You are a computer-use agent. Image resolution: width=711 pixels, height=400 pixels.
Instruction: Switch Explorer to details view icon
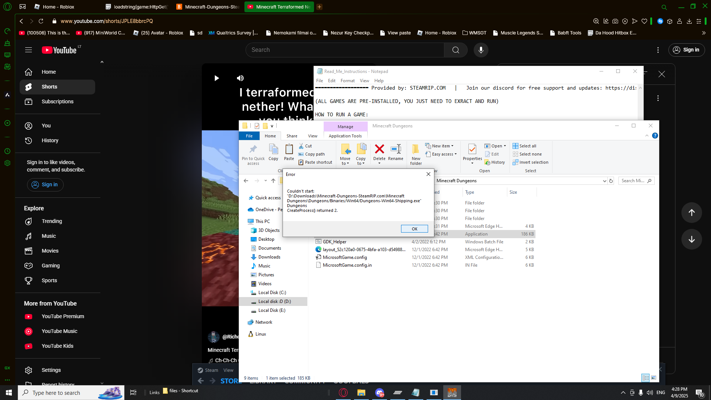645,378
